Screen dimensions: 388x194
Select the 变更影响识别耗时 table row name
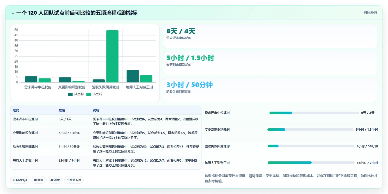(x=25, y=133)
